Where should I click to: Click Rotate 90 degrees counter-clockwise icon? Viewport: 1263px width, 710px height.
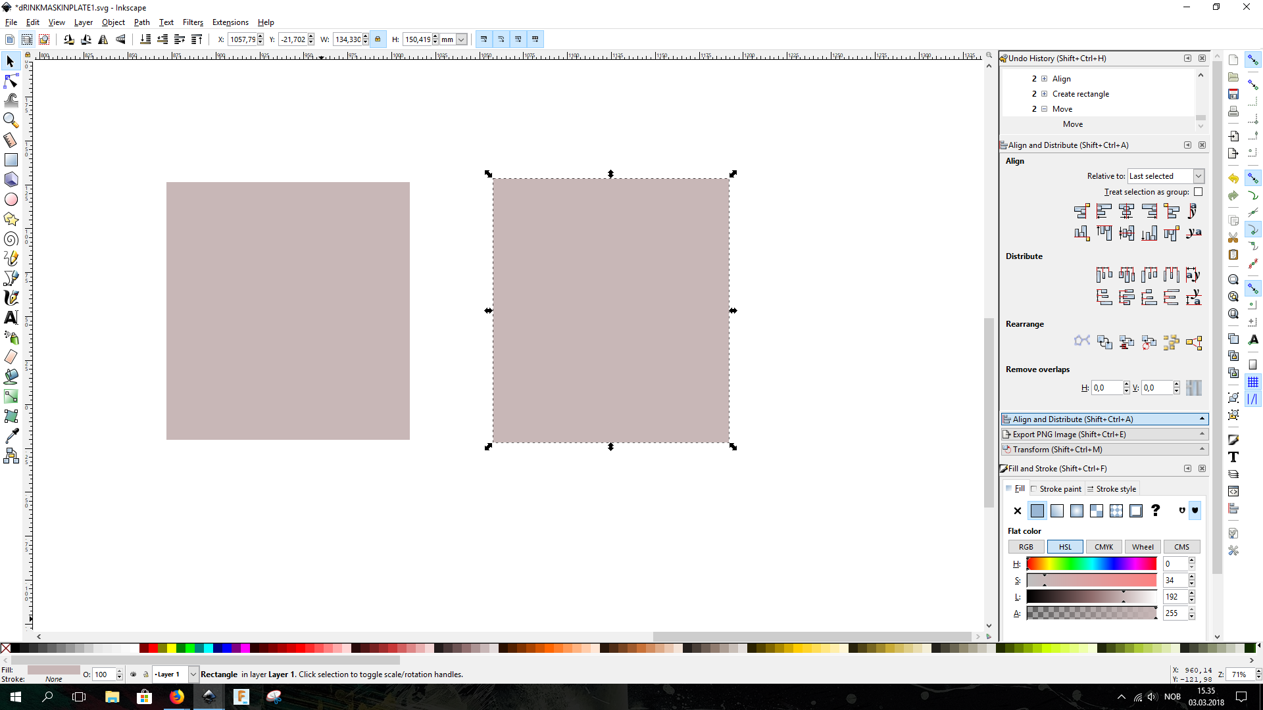69,39
